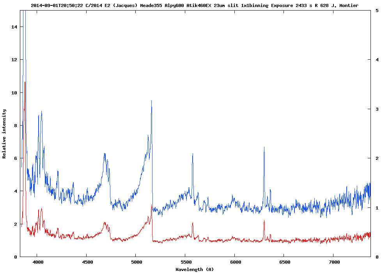Select the 4500 wavelength tick label
This screenshot has width=390, height=273.
(x=87, y=262)
